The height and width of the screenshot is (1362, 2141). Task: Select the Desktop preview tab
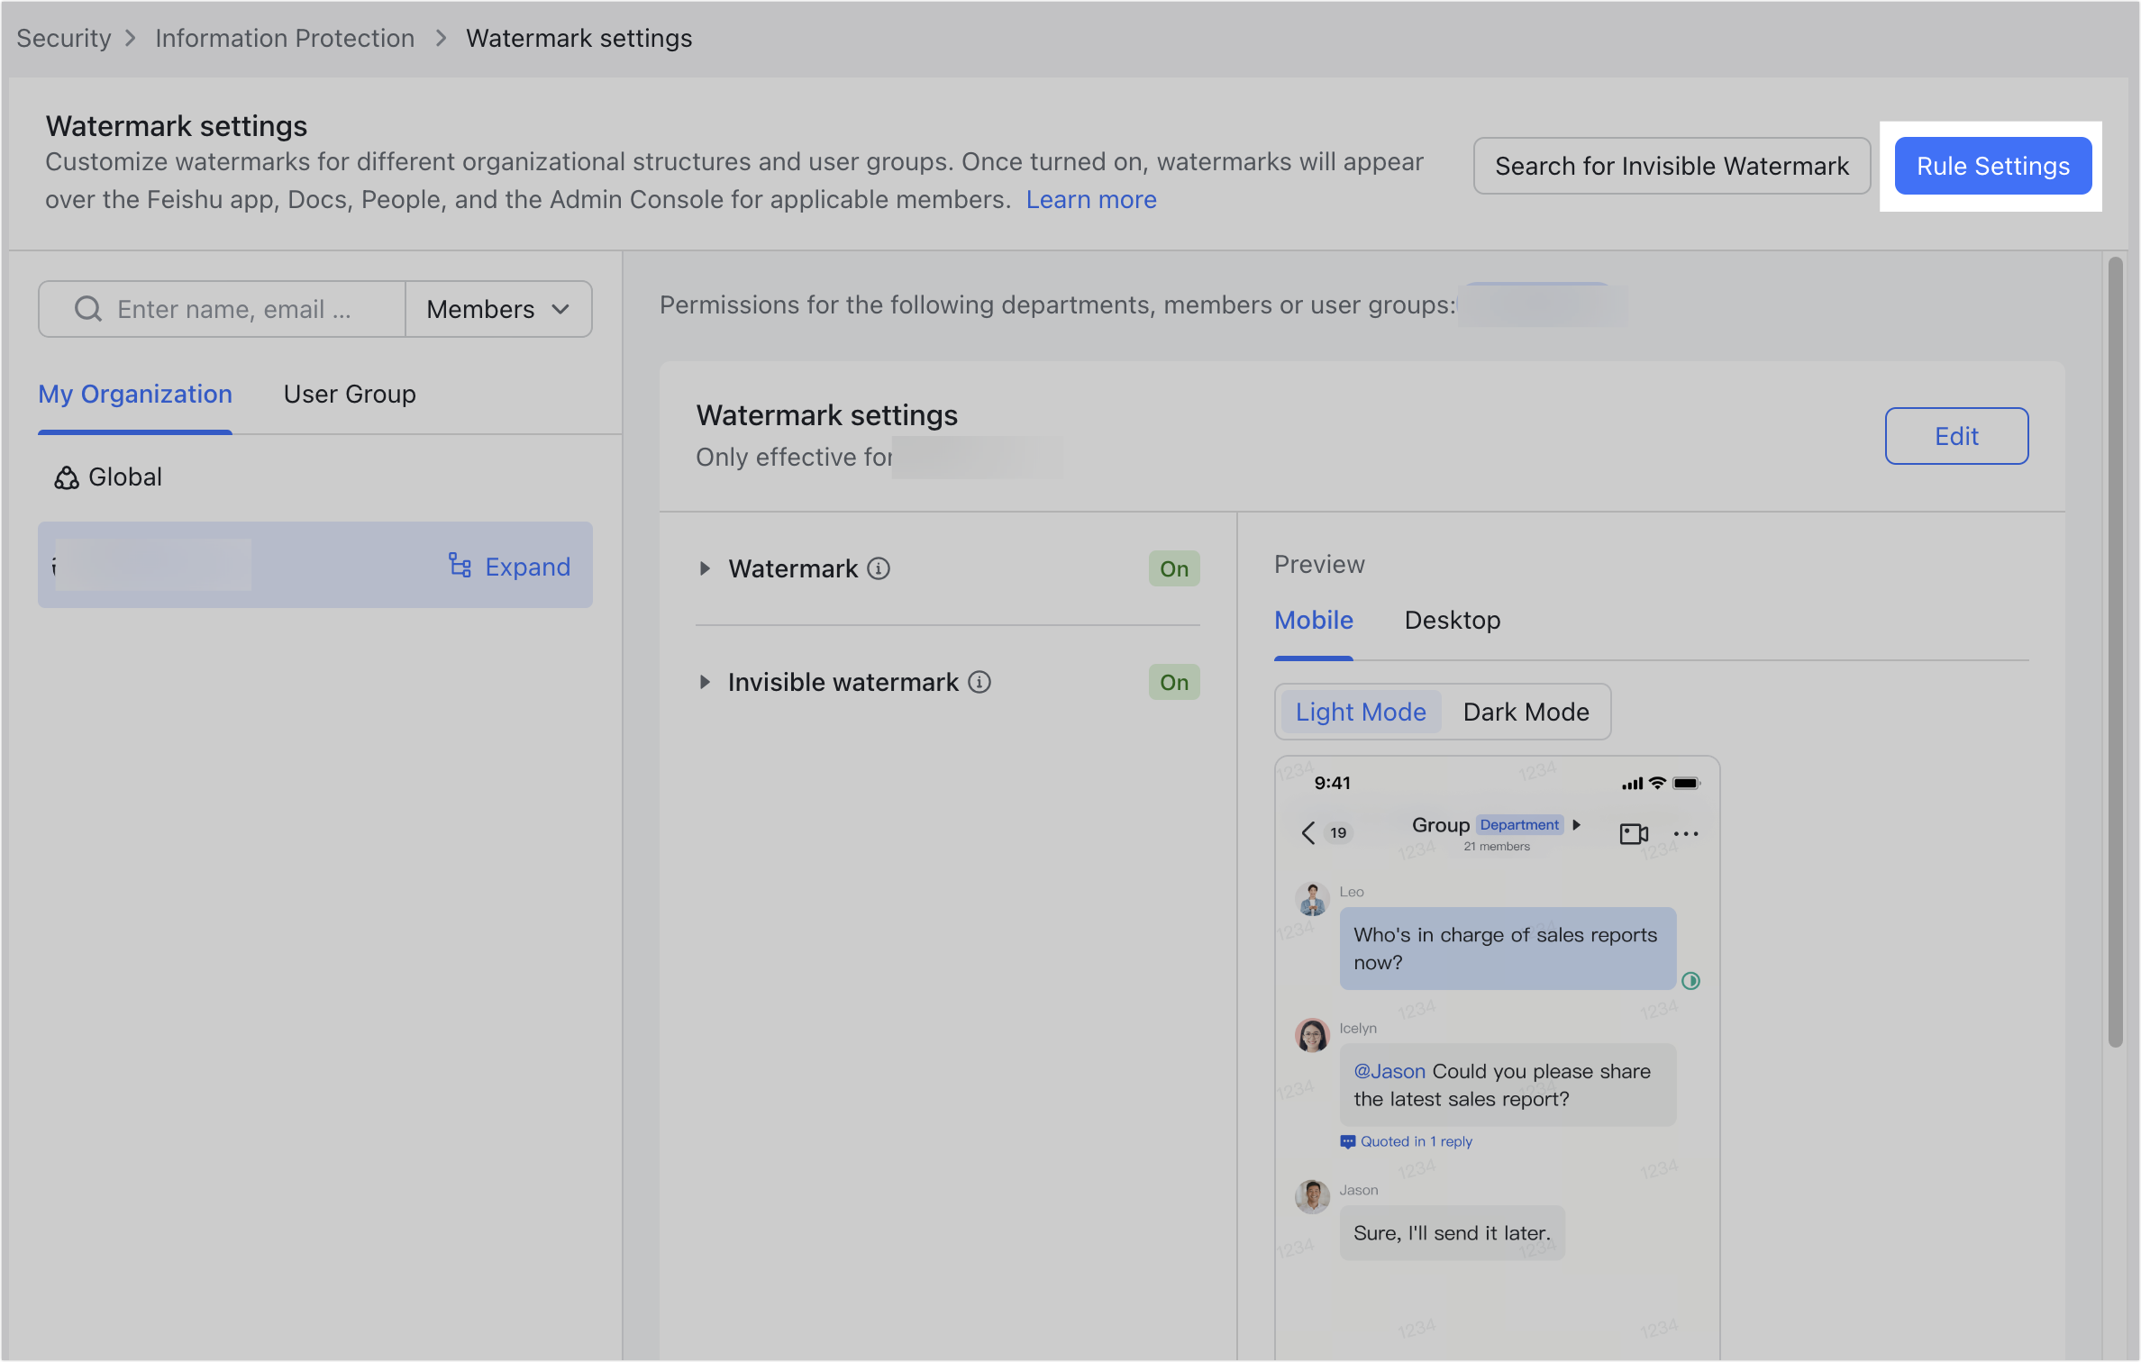1452,621
